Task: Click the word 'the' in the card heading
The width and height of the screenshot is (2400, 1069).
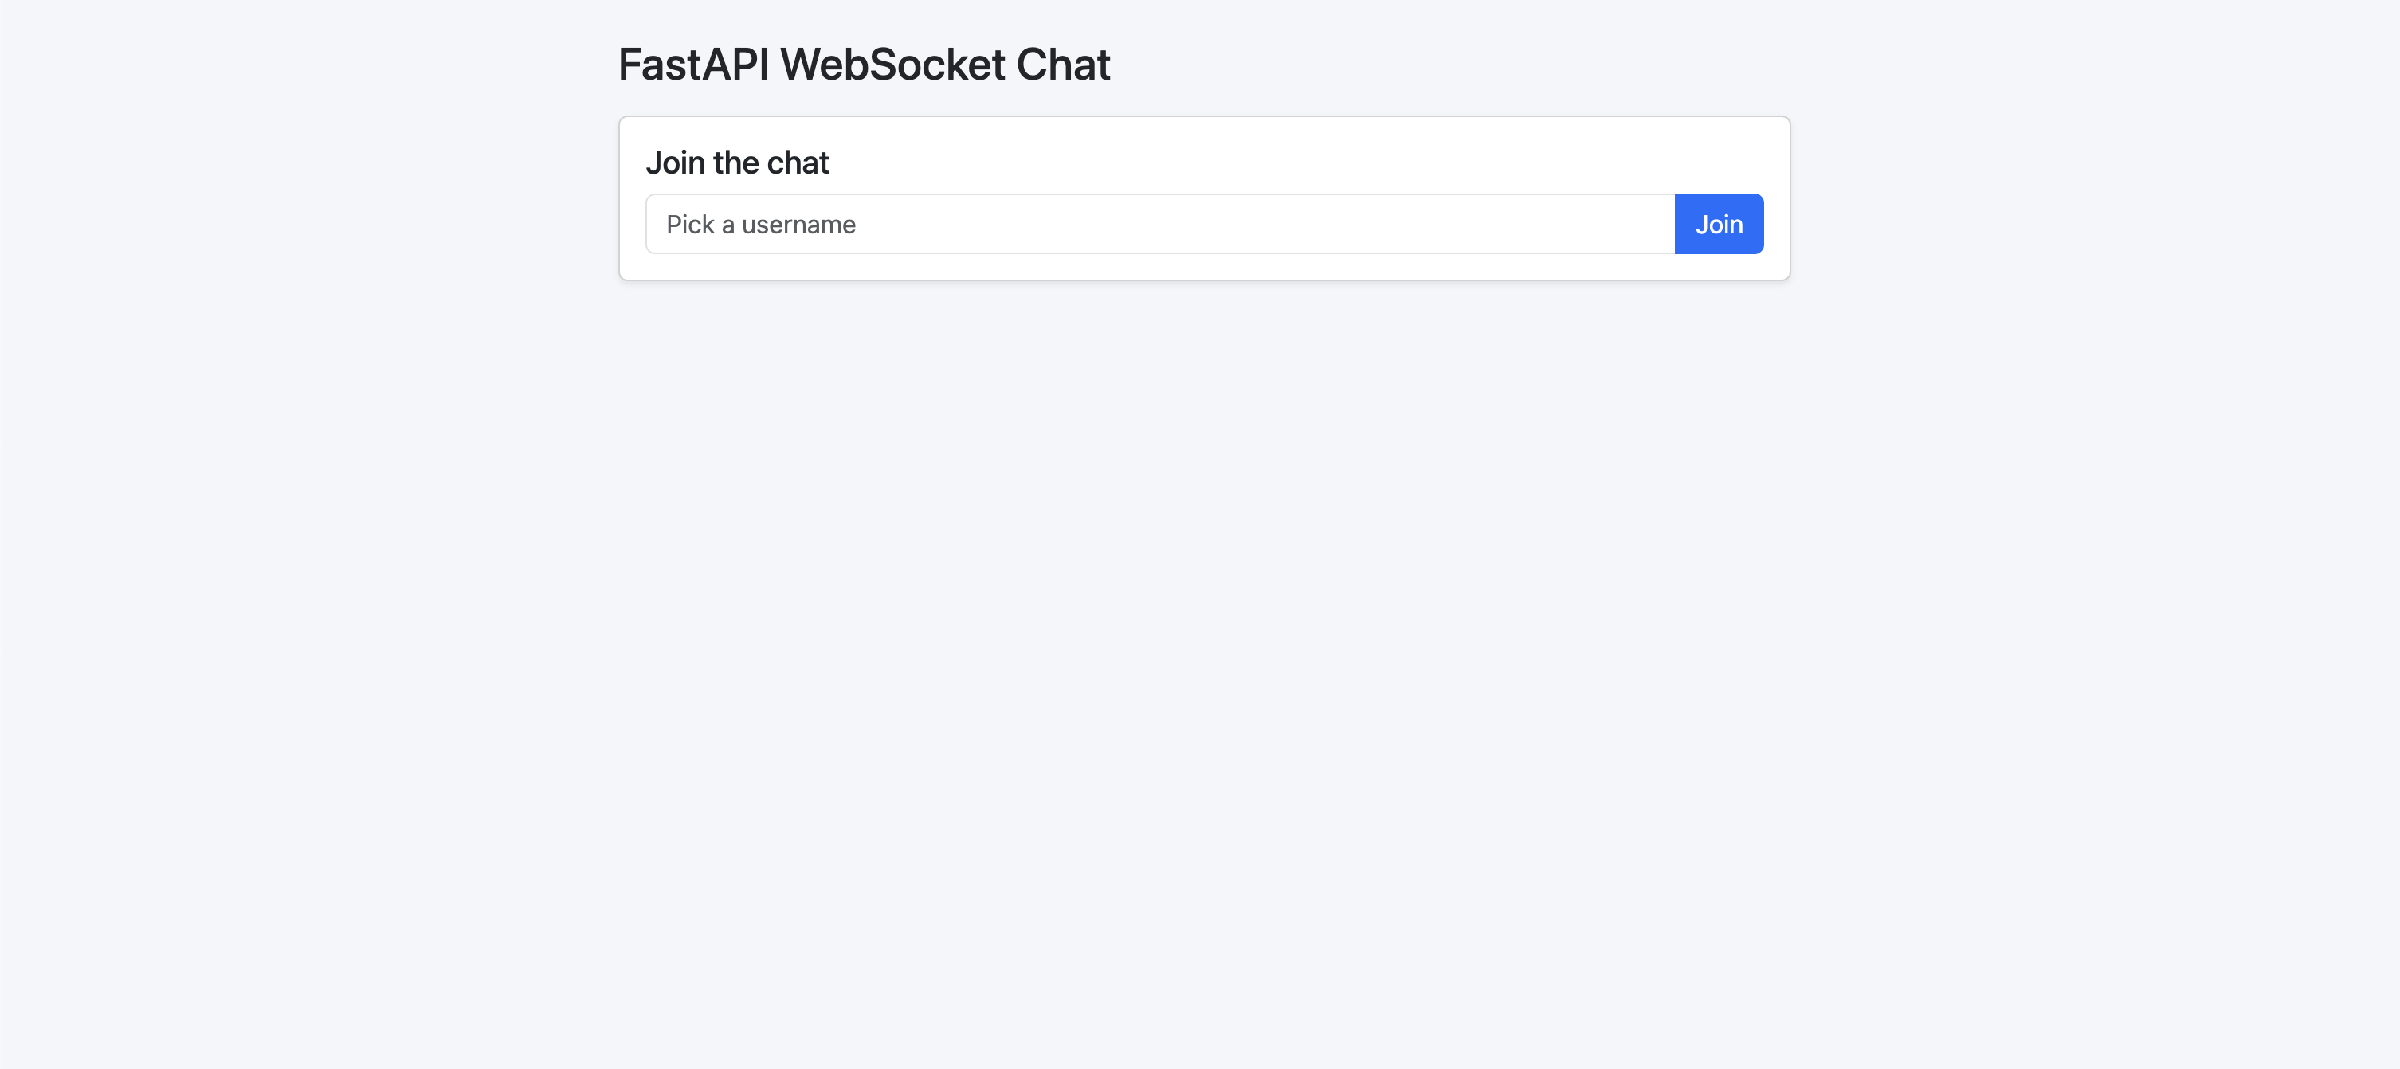Action: (736, 162)
